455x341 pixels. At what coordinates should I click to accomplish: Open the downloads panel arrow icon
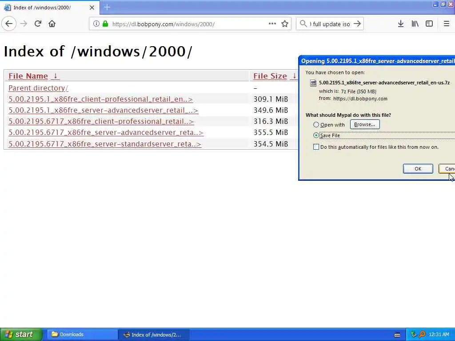(x=401, y=24)
